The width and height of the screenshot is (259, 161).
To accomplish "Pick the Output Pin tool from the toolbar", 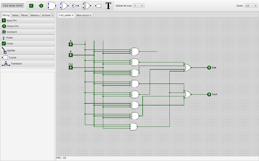I will (41, 6).
